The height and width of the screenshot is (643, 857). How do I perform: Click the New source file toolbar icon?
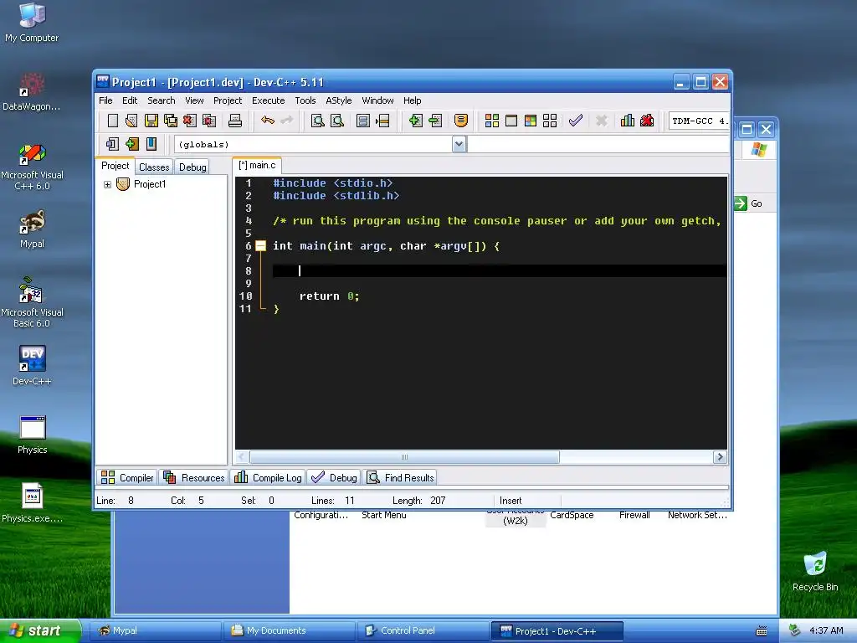(x=113, y=121)
